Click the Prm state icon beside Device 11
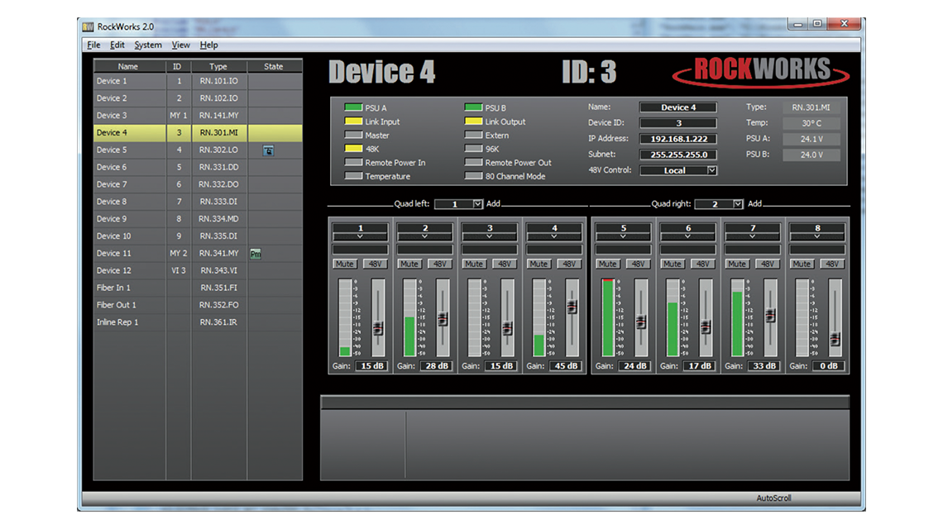 256,253
